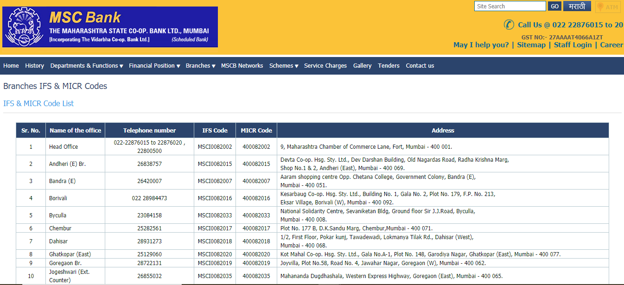Image resolution: width=624 pixels, height=285 pixels.
Task: Expand the Branches dropdown menu
Action: coord(200,66)
